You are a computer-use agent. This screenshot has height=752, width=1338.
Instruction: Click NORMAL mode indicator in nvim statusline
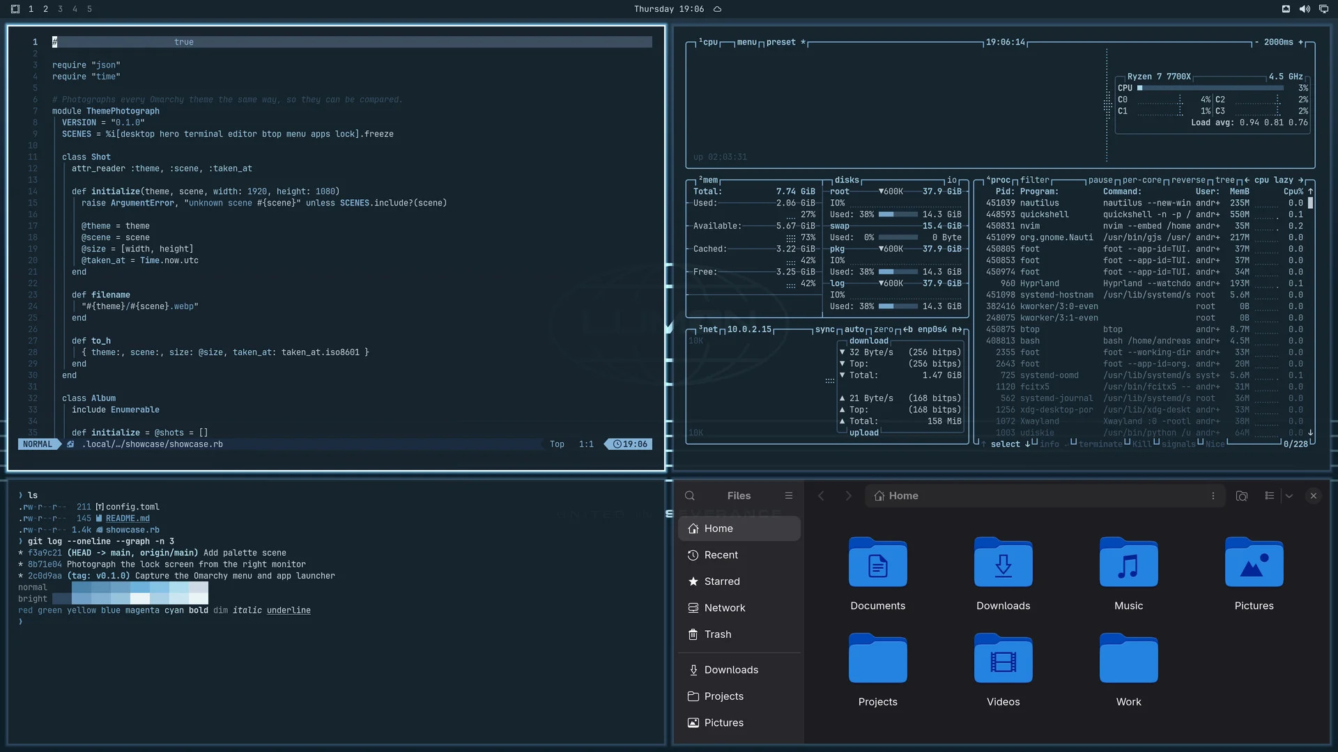click(x=38, y=444)
